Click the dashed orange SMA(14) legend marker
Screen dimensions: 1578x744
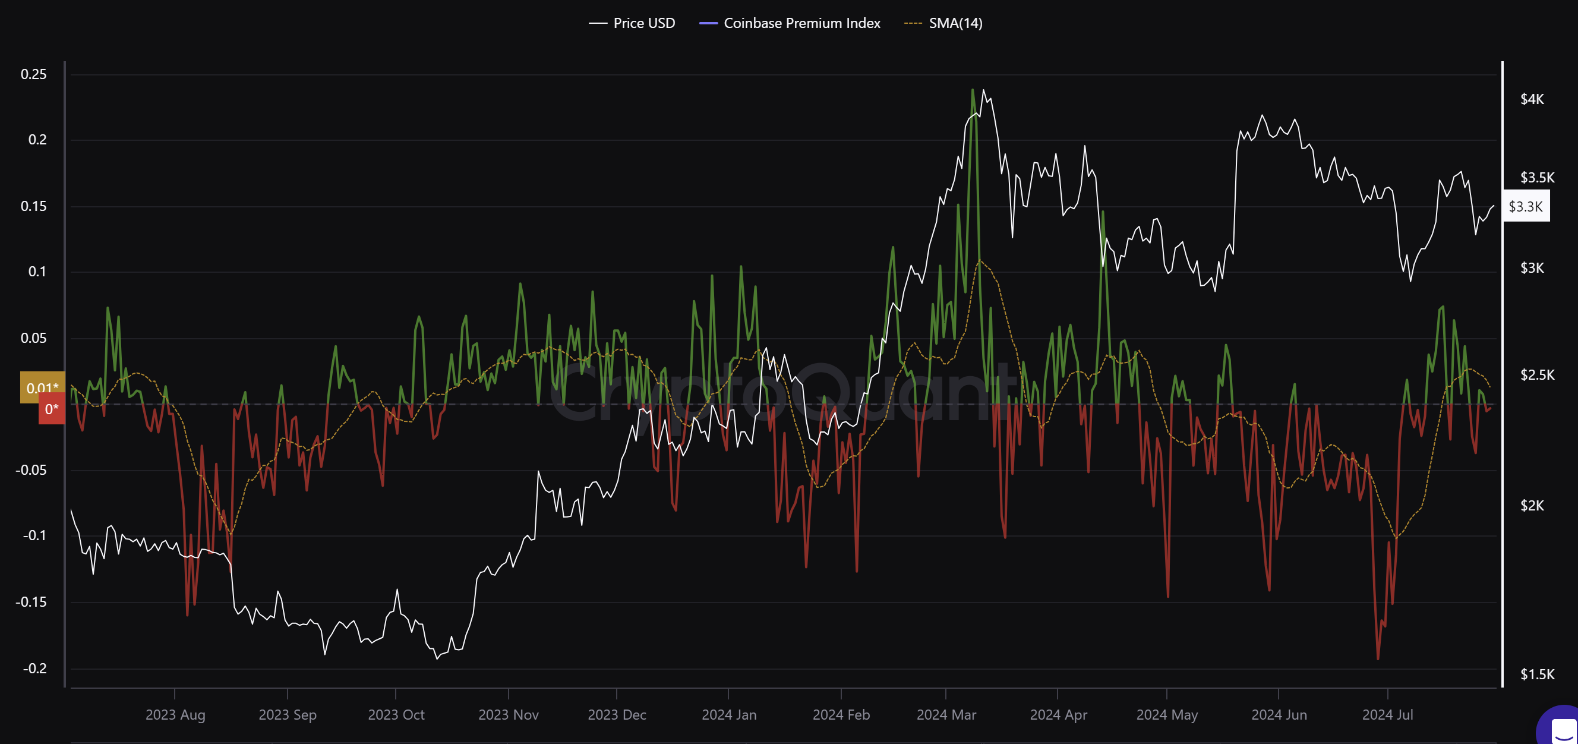[x=913, y=23]
